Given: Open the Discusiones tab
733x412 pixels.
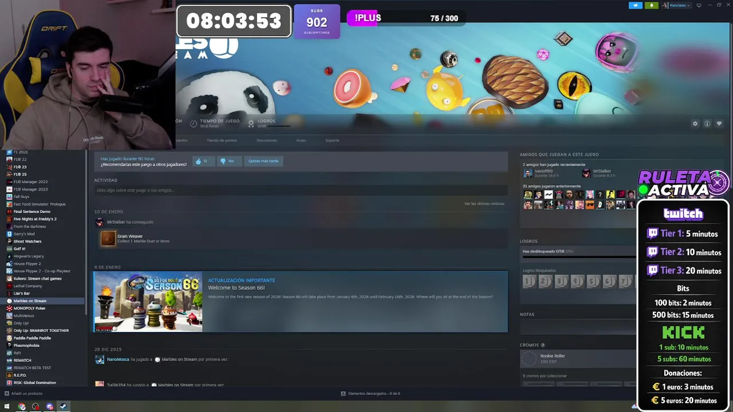Looking at the screenshot, I should 267,140.
